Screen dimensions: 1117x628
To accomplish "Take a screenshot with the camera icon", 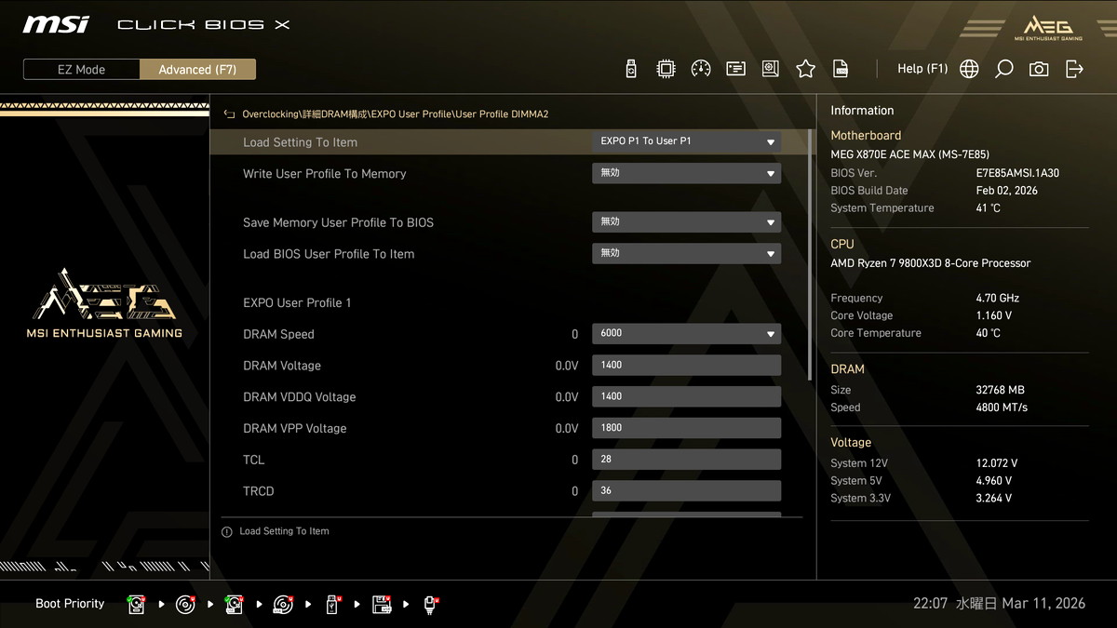I will pos(1039,69).
